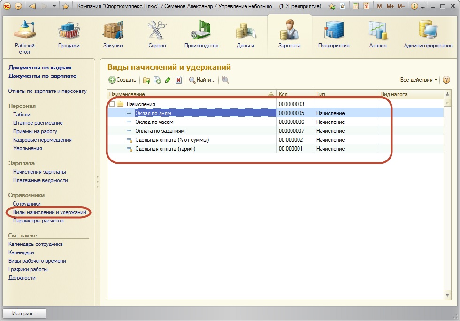Open the Сервис section
Screen dimensions: 460x321
click(x=157, y=34)
